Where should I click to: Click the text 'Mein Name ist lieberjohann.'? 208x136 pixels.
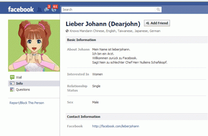(111, 49)
